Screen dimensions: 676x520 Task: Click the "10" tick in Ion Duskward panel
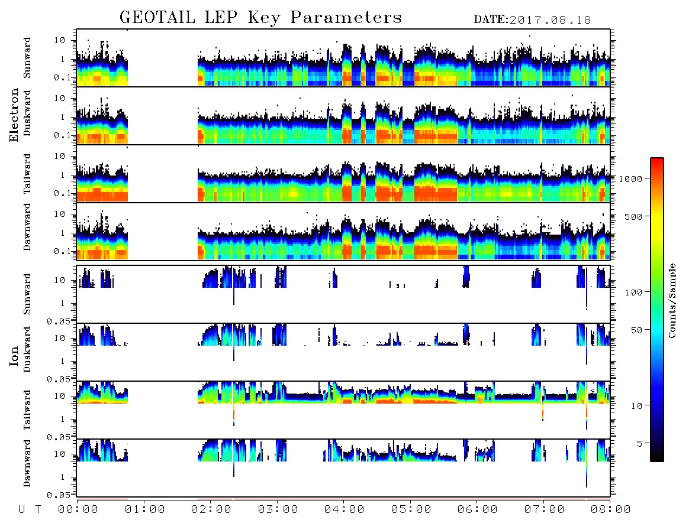pyautogui.click(x=60, y=339)
